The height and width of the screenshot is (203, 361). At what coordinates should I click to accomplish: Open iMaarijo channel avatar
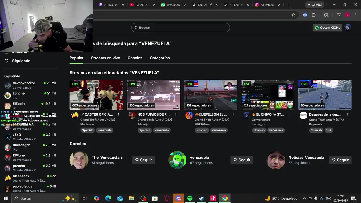(132, 116)
